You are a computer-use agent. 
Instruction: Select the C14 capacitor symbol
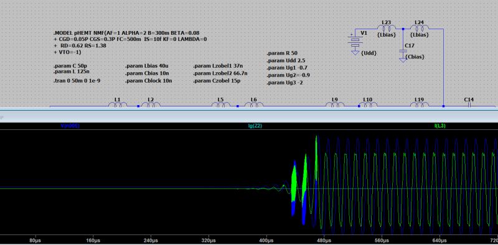tap(469, 105)
